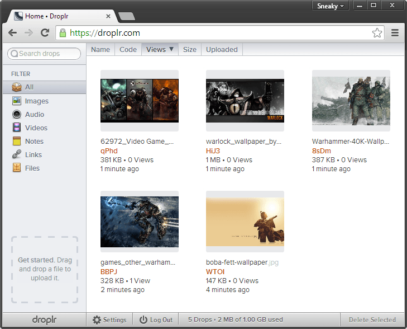Click the Warhammer-40K-Wallp... file name

coord(351,141)
